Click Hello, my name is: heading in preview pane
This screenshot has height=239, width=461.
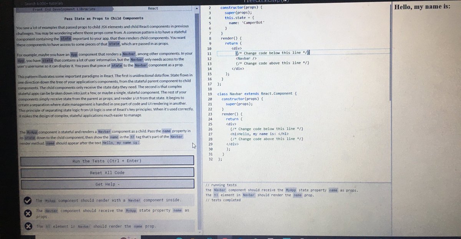point(422,7)
